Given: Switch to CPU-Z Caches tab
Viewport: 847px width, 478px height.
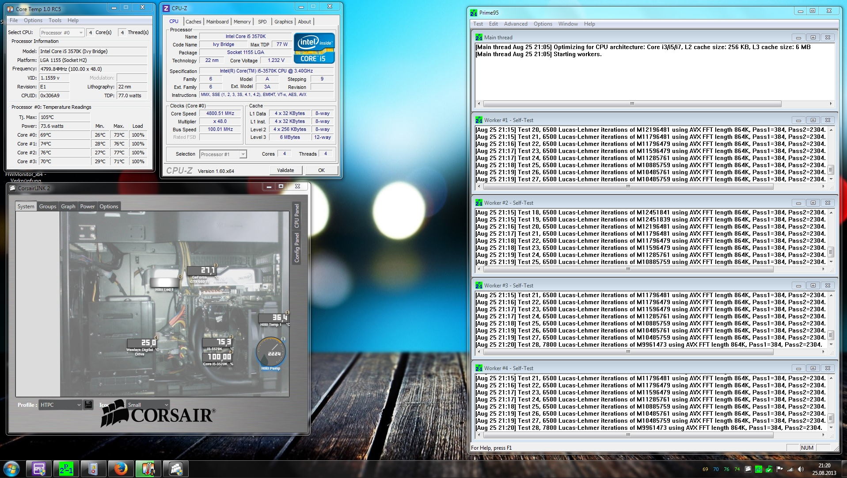Looking at the screenshot, I should point(194,22).
